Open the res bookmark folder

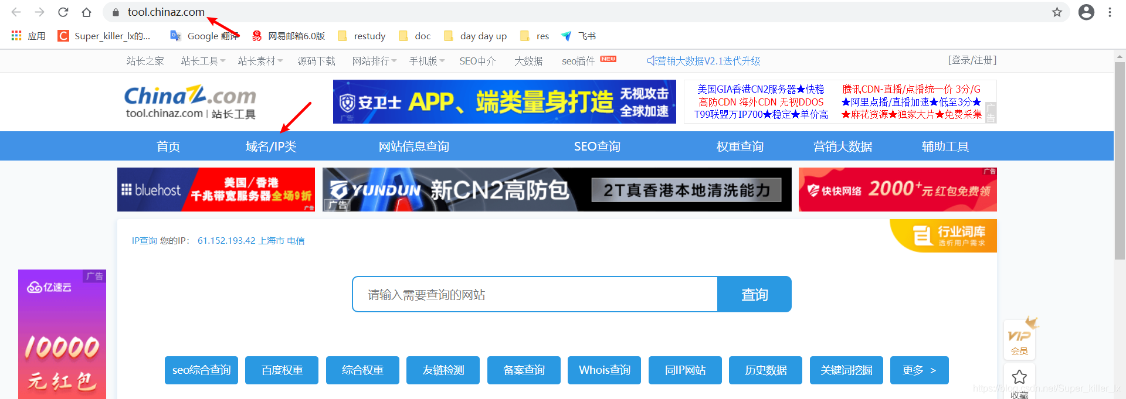535,36
